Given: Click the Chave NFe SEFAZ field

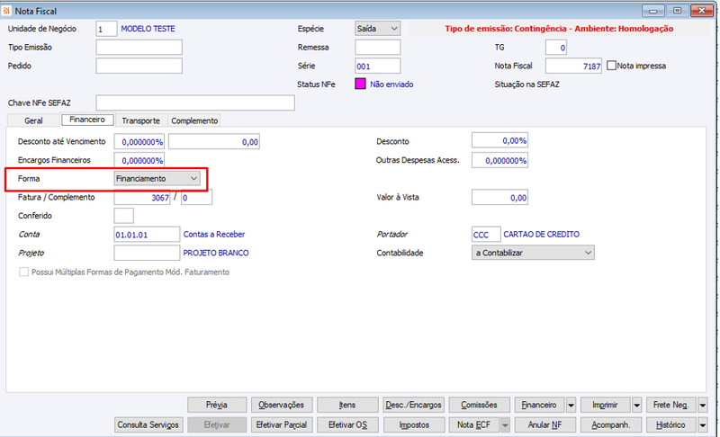Looking at the screenshot, I should [x=195, y=103].
